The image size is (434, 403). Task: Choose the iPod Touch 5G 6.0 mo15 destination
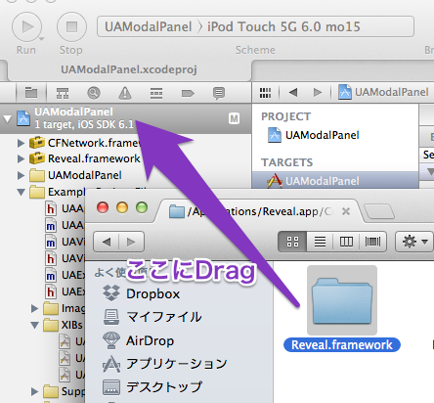click(283, 26)
